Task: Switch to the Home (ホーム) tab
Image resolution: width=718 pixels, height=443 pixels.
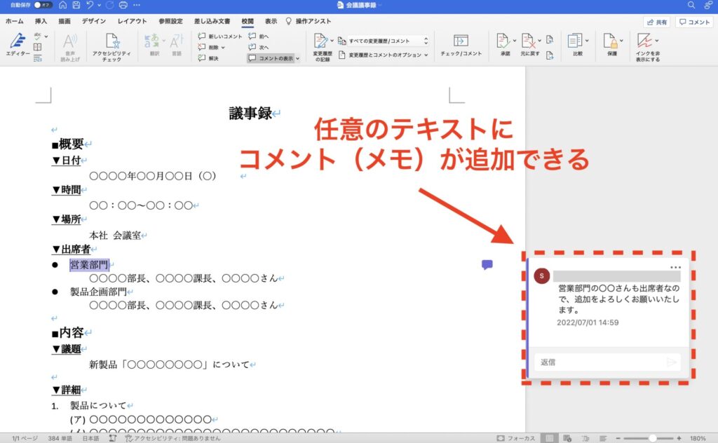Action: pos(15,22)
